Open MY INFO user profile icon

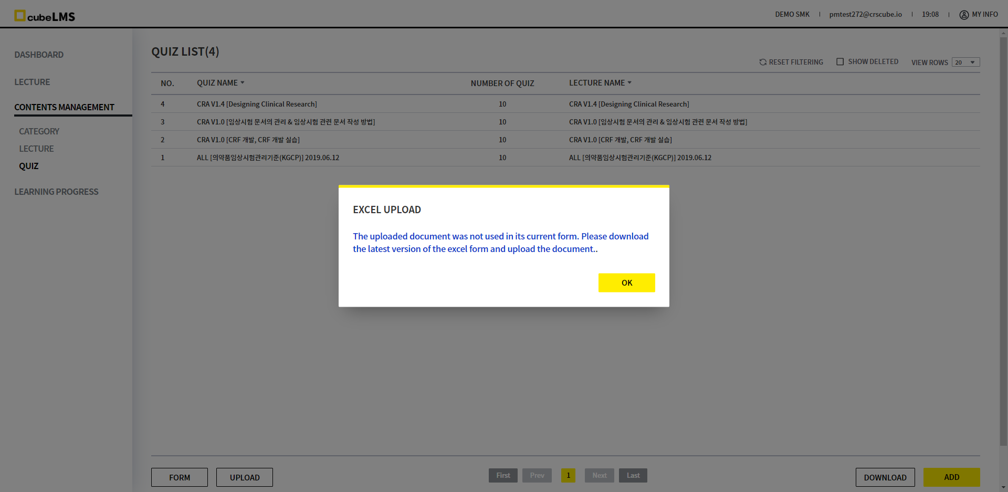(x=964, y=15)
